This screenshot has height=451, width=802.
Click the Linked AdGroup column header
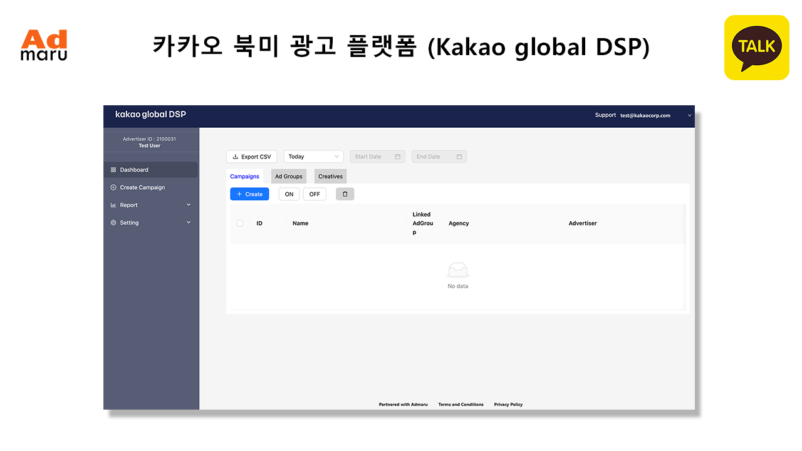tap(423, 224)
